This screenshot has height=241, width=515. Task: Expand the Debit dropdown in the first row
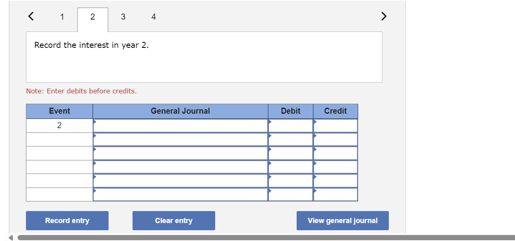tap(270, 122)
